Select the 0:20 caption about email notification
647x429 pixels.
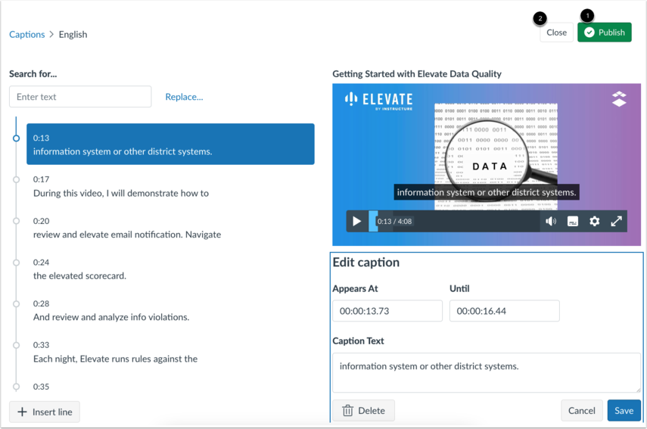coord(170,228)
